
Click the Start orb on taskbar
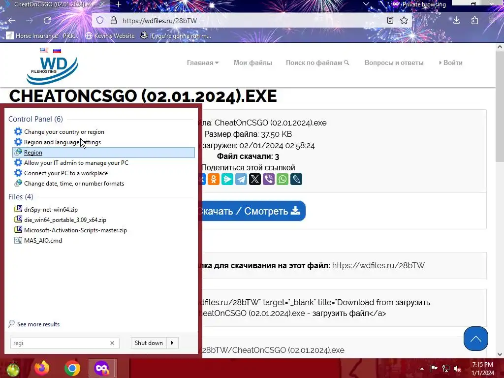[12, 369]
